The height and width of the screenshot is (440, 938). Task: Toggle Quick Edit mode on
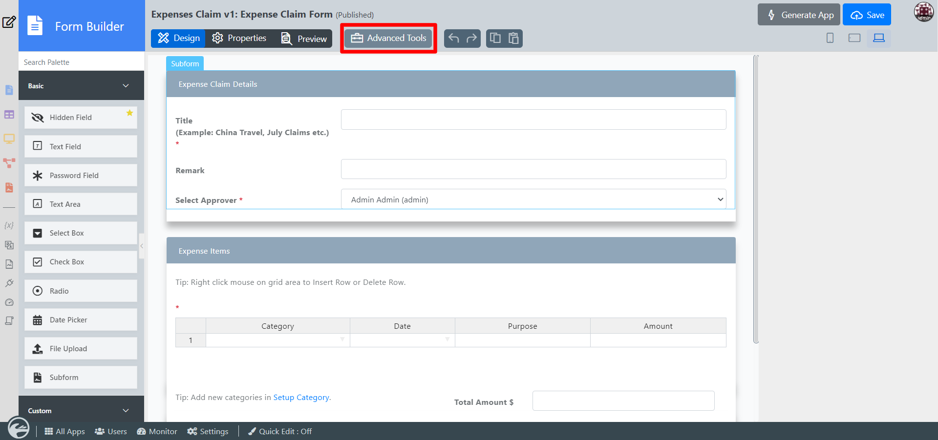click(x=280, y=431)
